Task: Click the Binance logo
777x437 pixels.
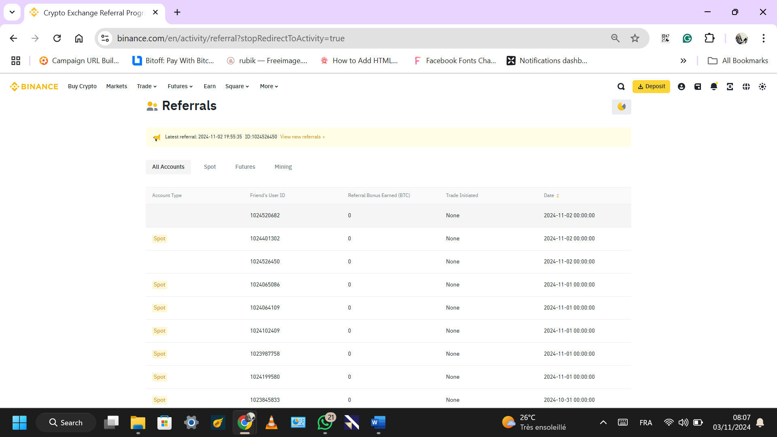Action: point(34,87)
